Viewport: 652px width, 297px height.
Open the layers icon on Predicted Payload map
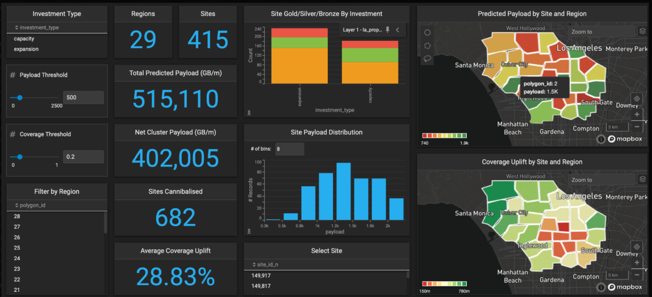pos(642,31)
